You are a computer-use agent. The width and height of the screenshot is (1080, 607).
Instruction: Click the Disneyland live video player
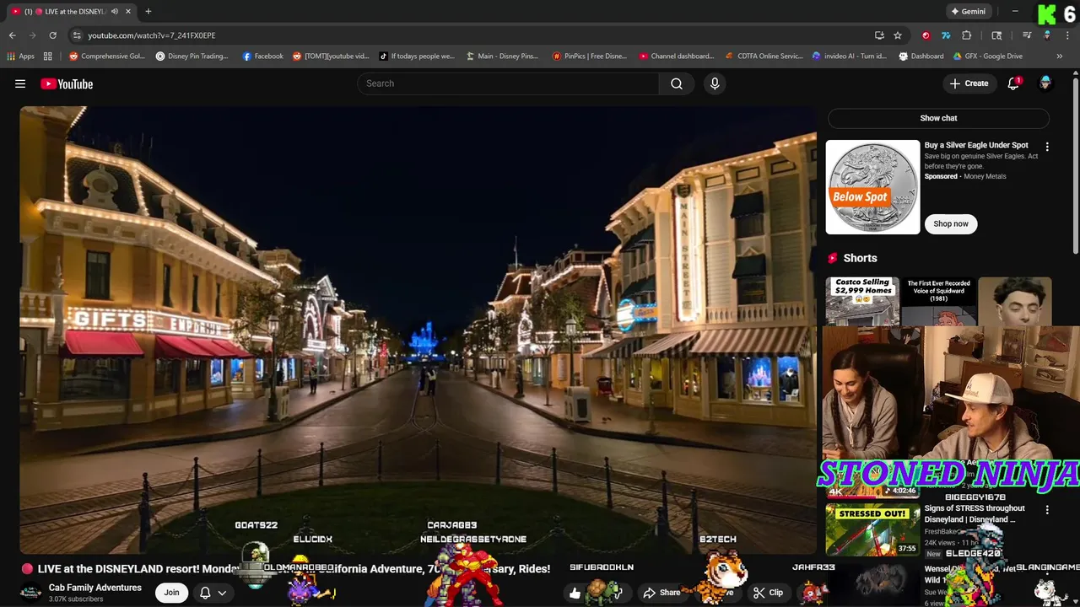pos(418,330)
